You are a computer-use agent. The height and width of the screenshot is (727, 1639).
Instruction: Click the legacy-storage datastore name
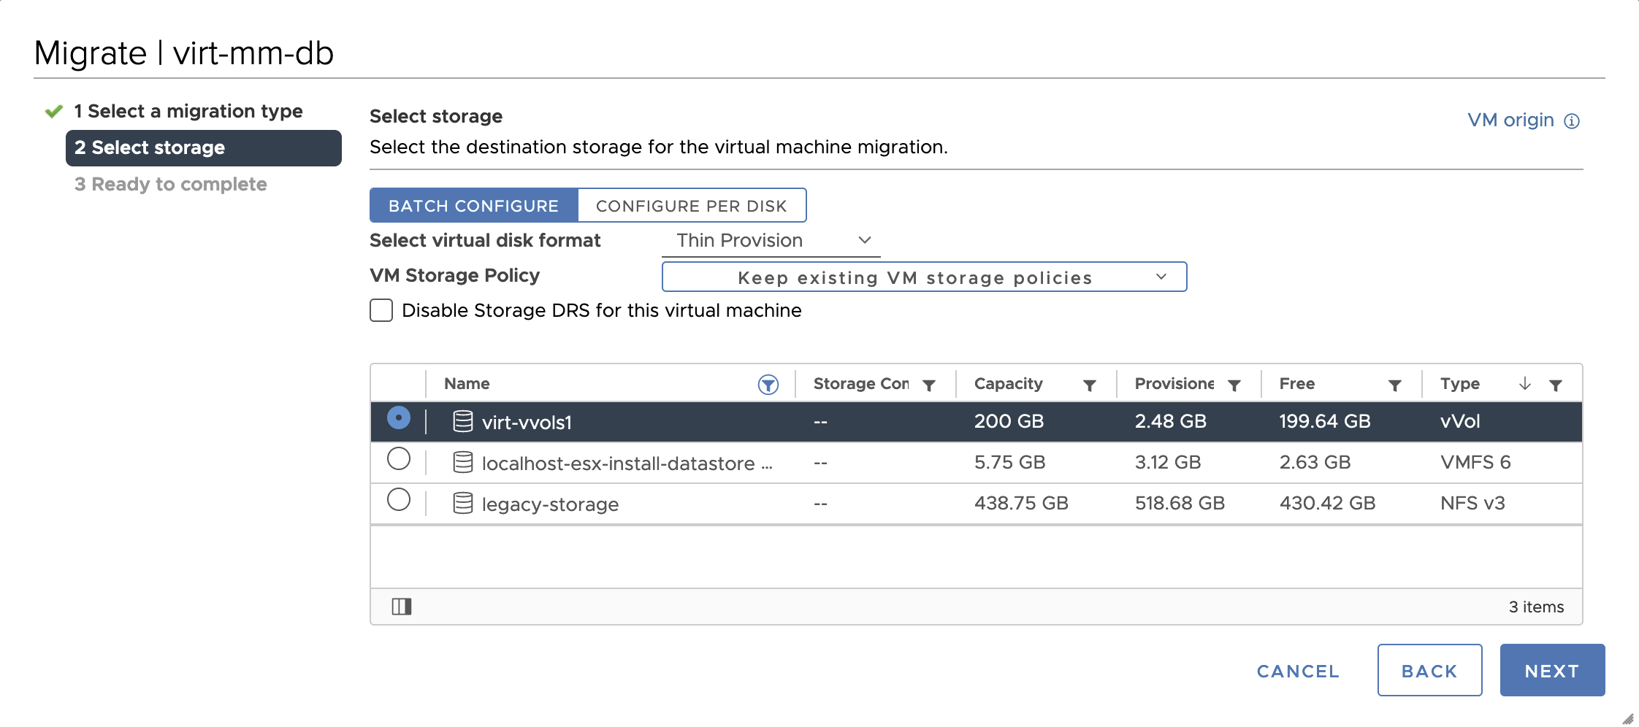pos(550,504)
